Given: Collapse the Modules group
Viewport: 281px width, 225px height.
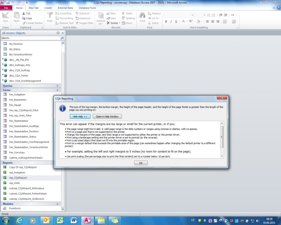Looking at the screenshot, I should [x=57, y=204].
